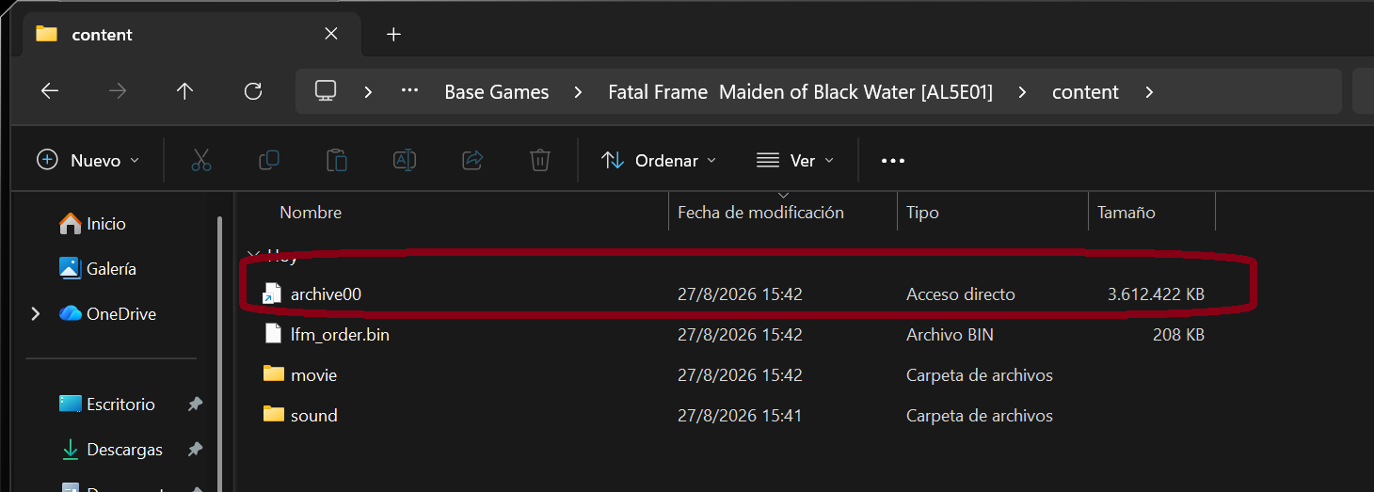The image size is (1374, 492).
Task: Click Carpeta de archivos type of movie
Action: (x=980, y=375)
